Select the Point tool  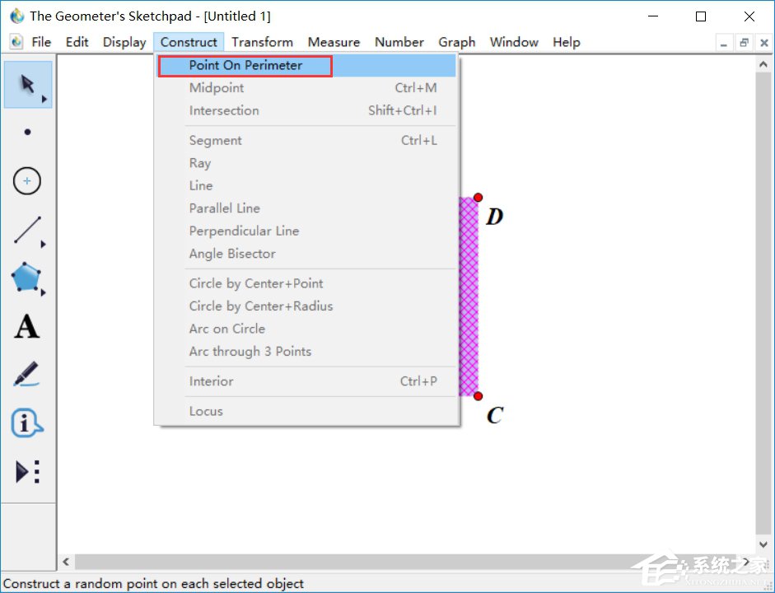(28, 132)
